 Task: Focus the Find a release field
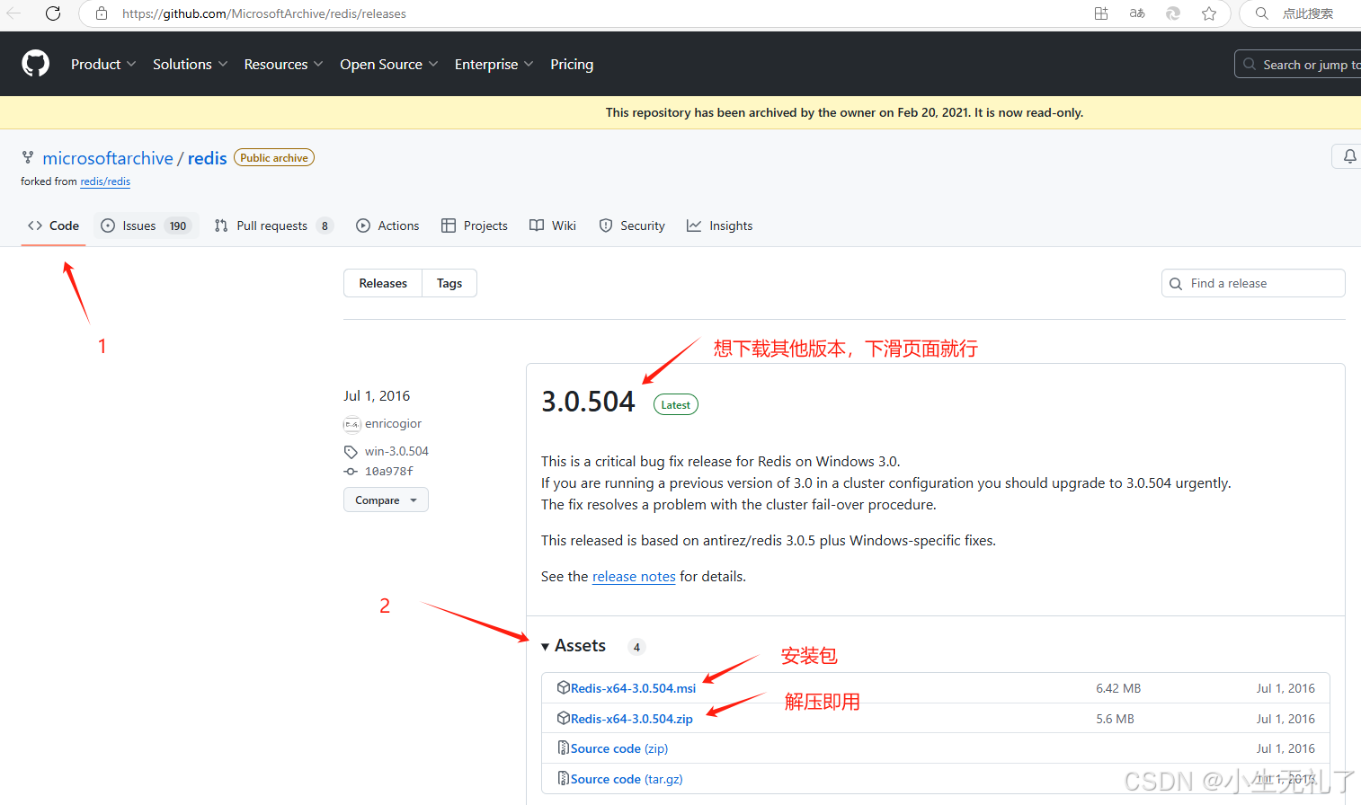coord(1253,283)
